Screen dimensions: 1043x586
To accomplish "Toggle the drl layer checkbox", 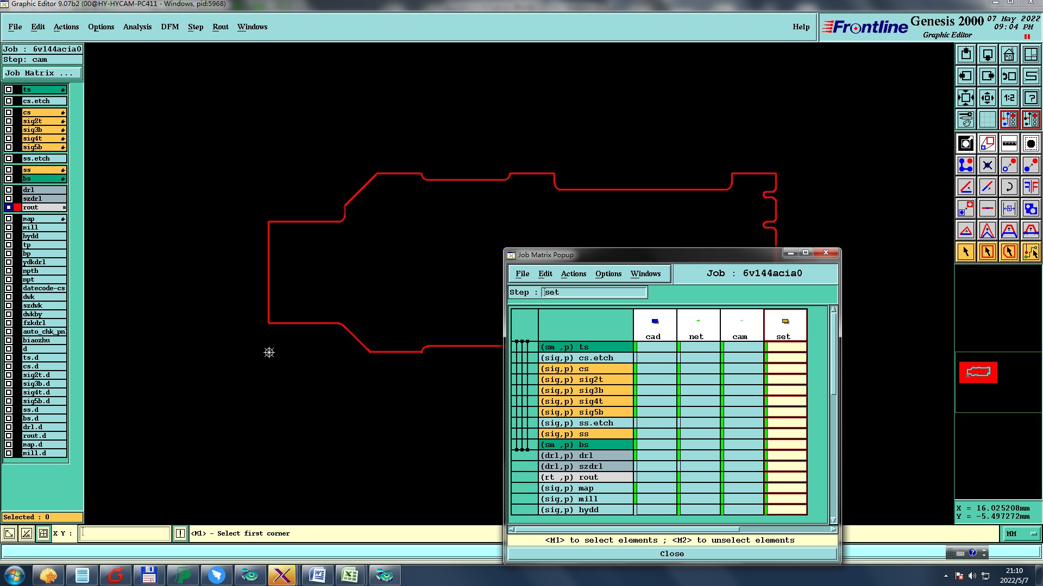I will tap(9, 190).
